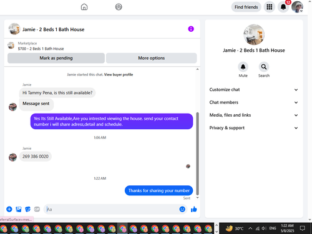Open volume speaker icon in system tray
The image size is (312, 234).
pyautogui.click(x=264, y=228)
